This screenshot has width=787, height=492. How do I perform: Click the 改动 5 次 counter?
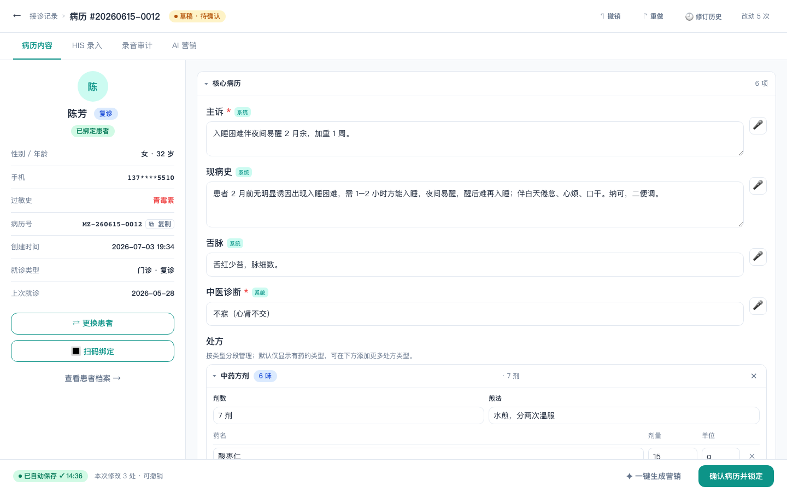pyautogui.click(x=755, y=16)
